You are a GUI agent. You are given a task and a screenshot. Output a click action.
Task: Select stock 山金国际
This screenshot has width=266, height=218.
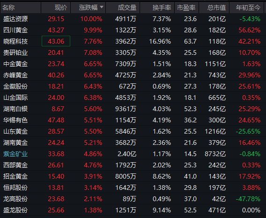[x=15, y=98]
